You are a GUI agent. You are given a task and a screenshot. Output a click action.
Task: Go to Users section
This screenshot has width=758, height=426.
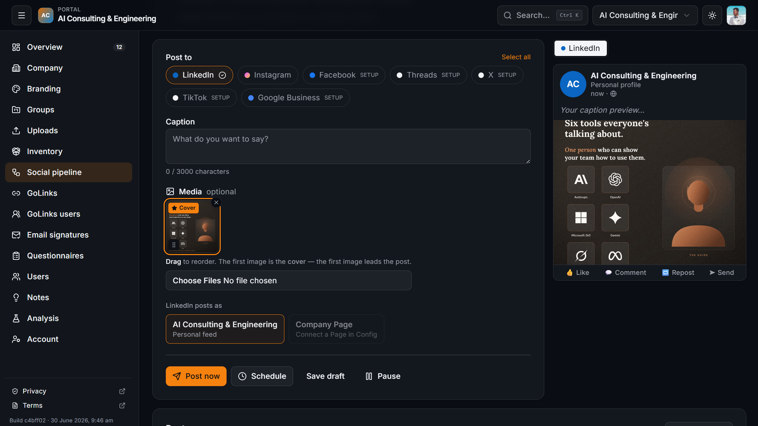pyautogui.click(x=68, y=277)
